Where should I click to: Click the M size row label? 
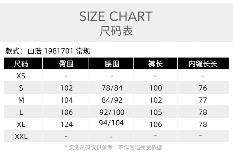point(21,100)
